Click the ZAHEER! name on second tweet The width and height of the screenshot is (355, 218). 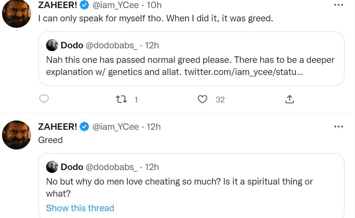tap(57, 127)
